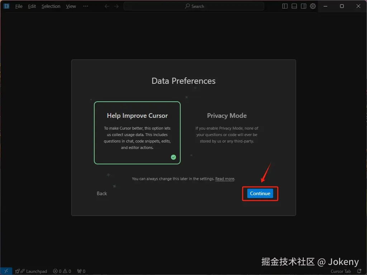Click the blue Continue button
This screenshot has height=275, width=367.
click(x=260, y=193)
